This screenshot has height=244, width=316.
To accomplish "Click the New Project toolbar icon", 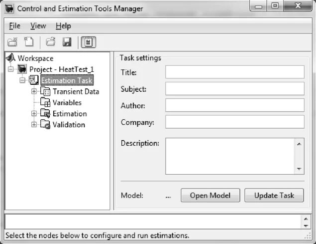I will coord(12,42).
